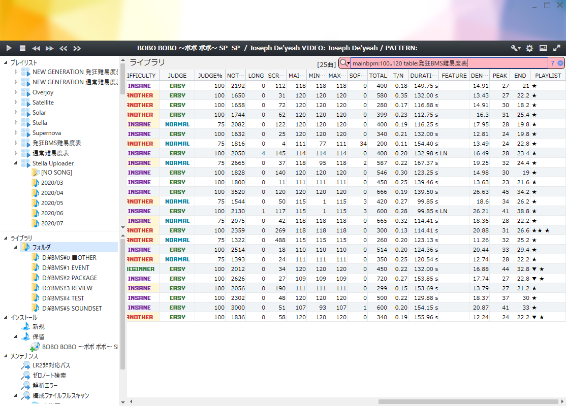Click the playlist tree vertical scrollbar thumb
The height and width of the screenshot is (406, 566).
coord(122,79)
